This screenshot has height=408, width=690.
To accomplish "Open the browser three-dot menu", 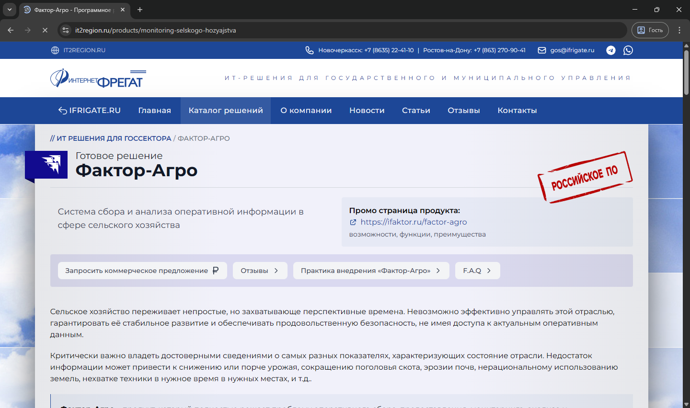I will [x=679, y=30].
